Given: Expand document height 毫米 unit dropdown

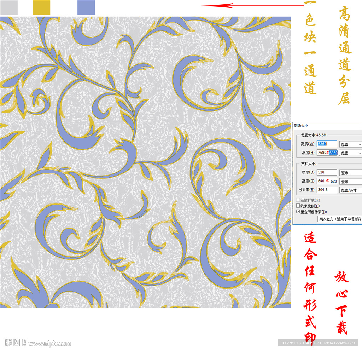Looking at the screenshot, I should pyautogui.click(x=350, y=181).
